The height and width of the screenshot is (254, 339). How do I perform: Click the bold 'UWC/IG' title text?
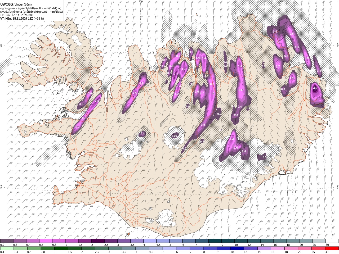pyautogui.click(x=6, y=4)
